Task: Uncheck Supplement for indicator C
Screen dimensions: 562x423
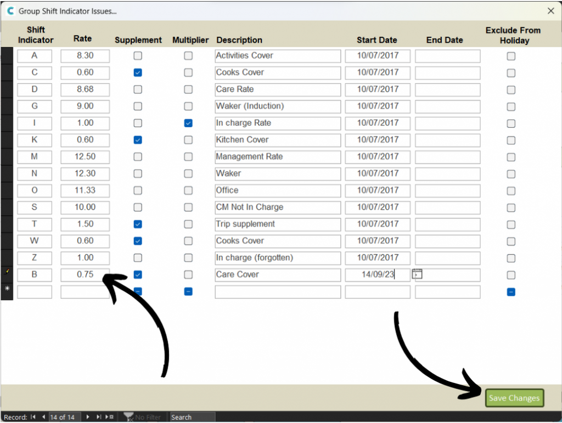Action: tap(138, 73)
